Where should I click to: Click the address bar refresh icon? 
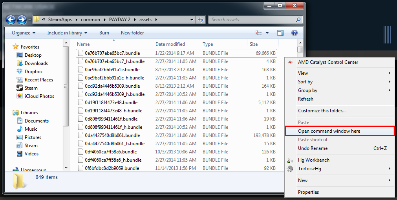pos(201,20)
